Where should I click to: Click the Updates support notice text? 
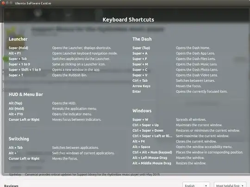[85, 174]
